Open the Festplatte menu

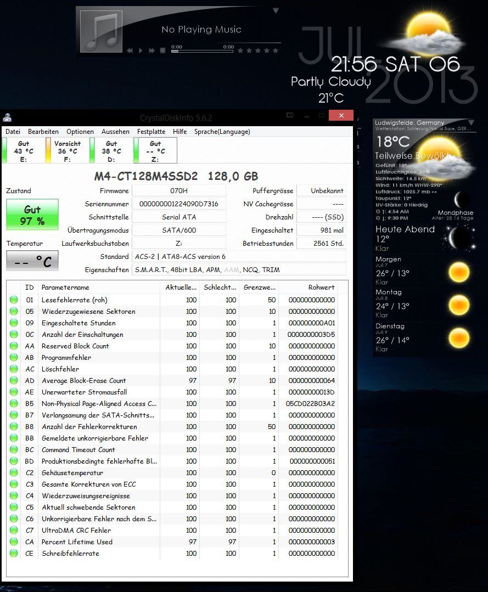click(151, 131)
